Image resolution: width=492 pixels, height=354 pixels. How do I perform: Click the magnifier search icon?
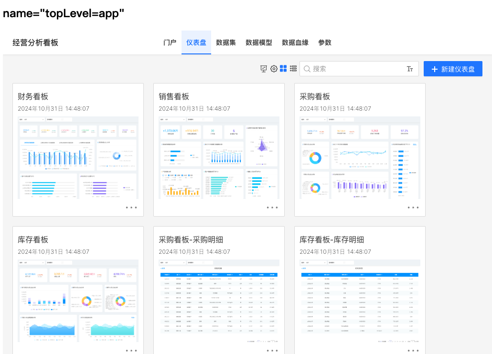coord(307,69)
